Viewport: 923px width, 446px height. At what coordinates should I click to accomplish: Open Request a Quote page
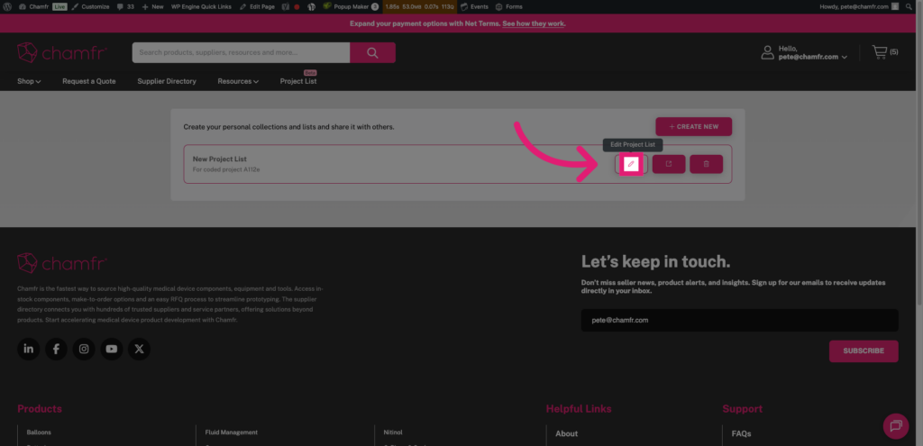pos(89,81)
